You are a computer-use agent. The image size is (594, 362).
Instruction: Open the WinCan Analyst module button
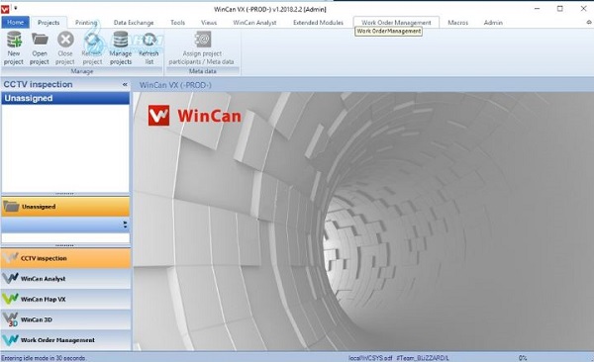click(65, 279)
